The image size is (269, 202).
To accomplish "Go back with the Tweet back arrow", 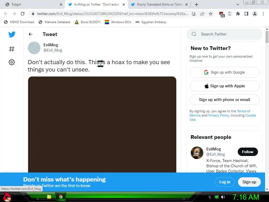I will click(x=30, y=34).
